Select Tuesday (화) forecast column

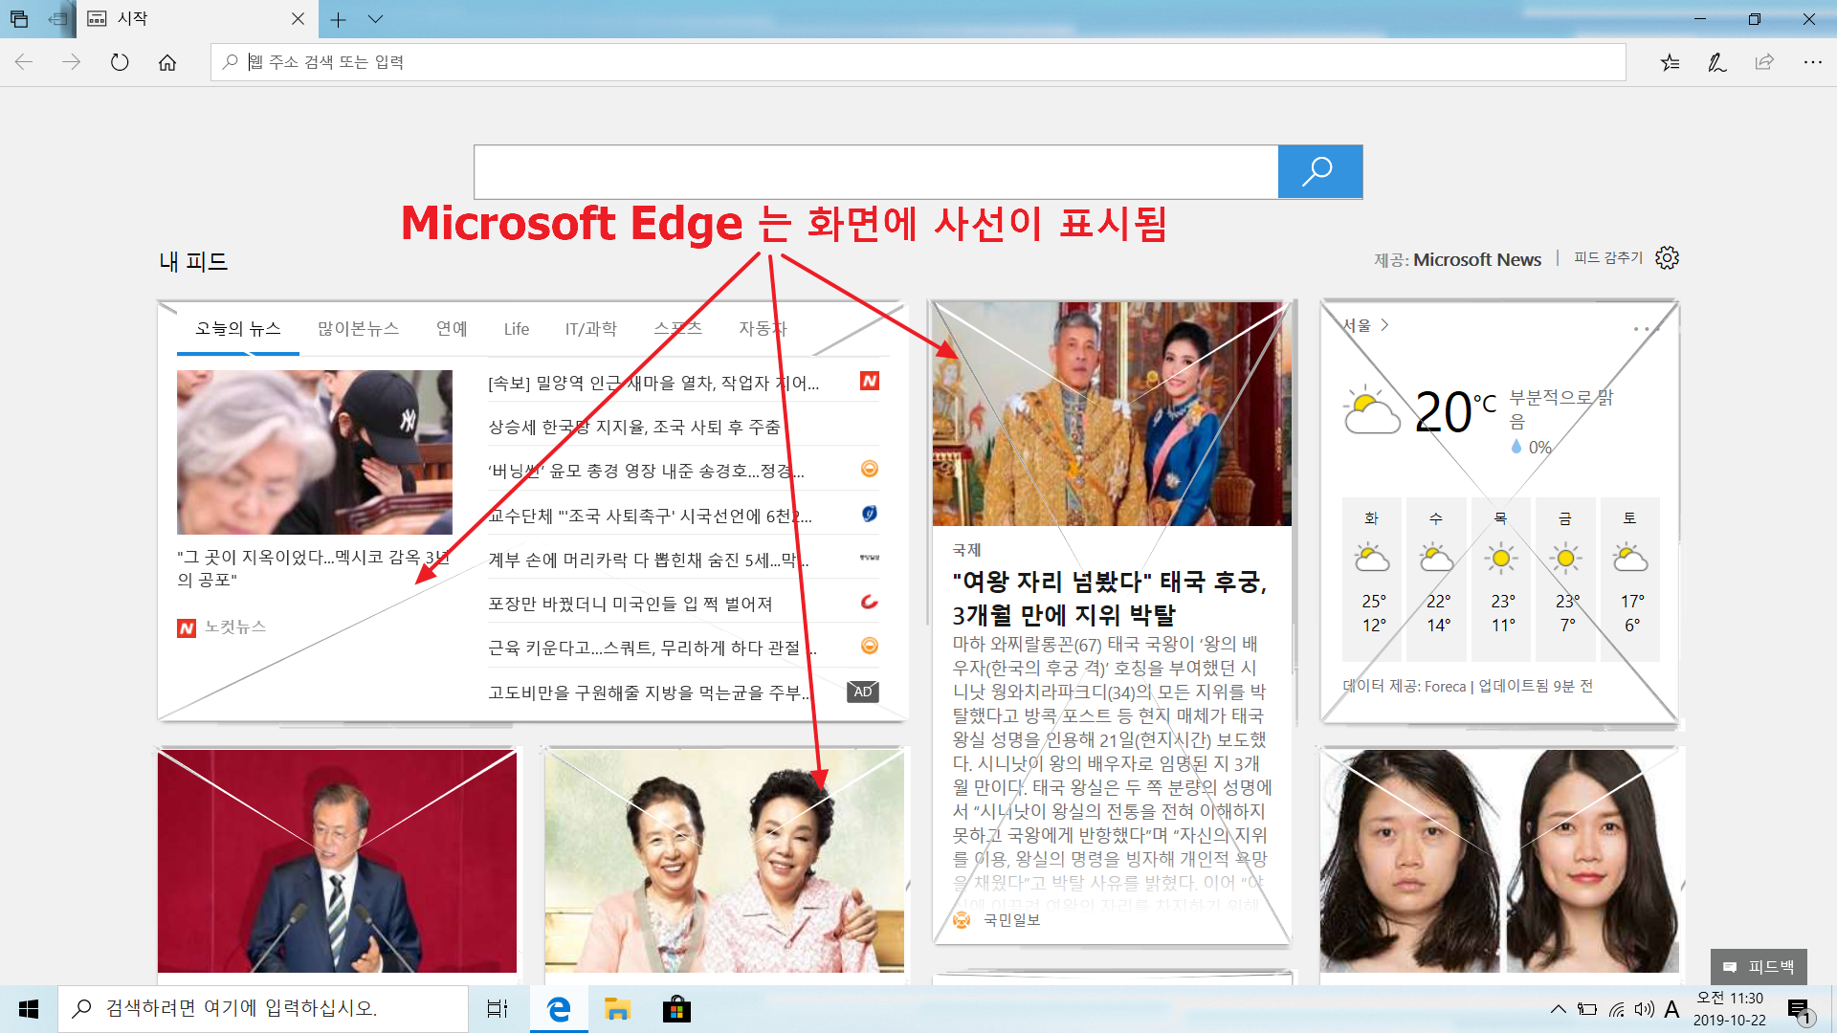(x=1372, y=579)
